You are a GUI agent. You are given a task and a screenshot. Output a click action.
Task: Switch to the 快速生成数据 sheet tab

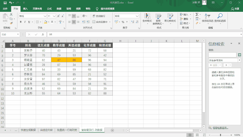[28, 130]
